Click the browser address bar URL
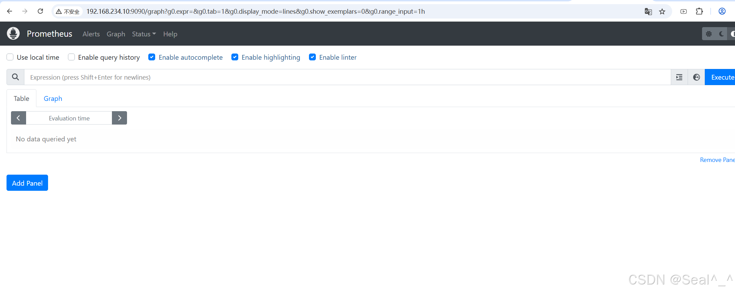 click(x=256, y=12)
